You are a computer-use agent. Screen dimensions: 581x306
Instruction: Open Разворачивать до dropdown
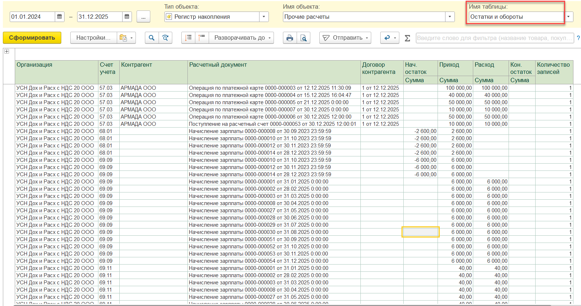[x=242, y=38]
